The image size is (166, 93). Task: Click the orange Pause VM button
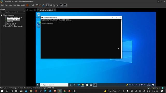coord(27,5)
